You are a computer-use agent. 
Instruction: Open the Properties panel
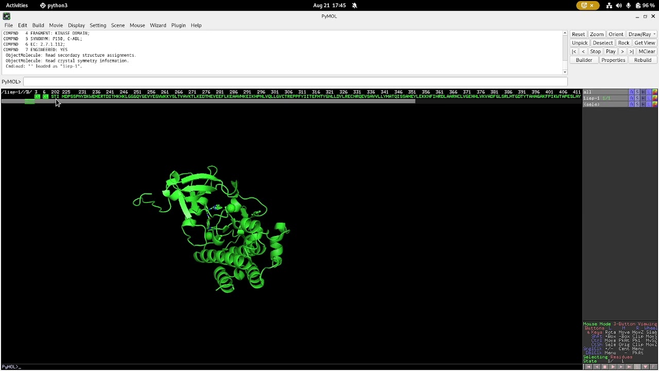[613, 60]
